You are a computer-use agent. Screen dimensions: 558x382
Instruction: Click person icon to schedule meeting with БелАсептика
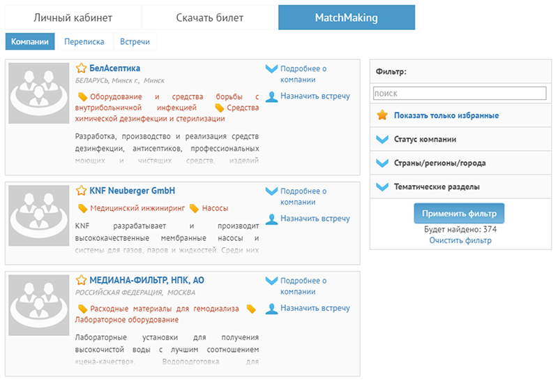coord(271,96)
